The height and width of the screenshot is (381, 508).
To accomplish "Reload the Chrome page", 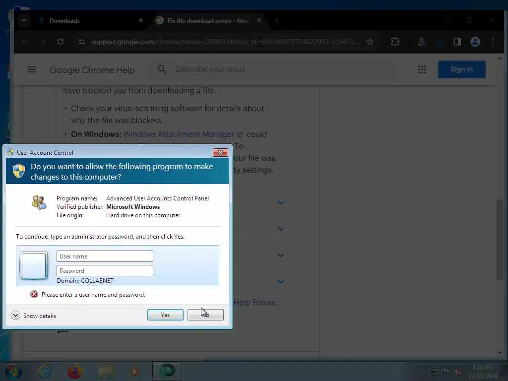I will 60,42.
